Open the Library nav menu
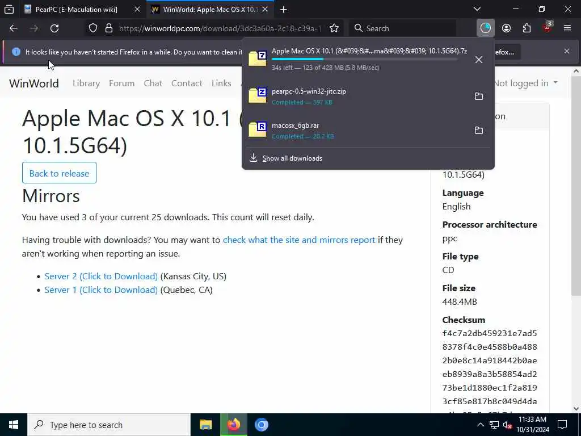Viewport: 581px width, 436px height. [x=86, y=83]
